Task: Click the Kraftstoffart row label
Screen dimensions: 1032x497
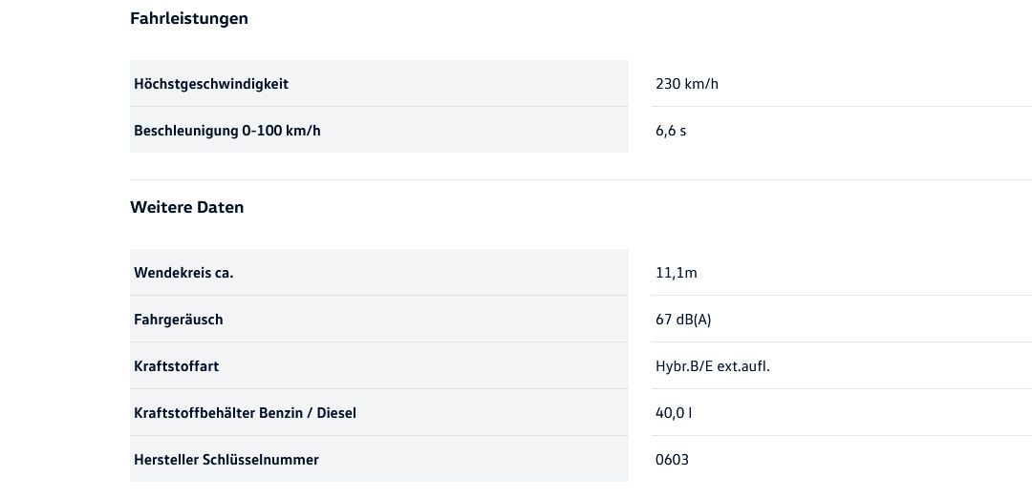Action: coord(176,366)
